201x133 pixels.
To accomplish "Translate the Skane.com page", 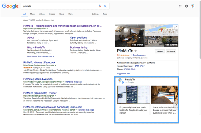I will click(86, 110).
